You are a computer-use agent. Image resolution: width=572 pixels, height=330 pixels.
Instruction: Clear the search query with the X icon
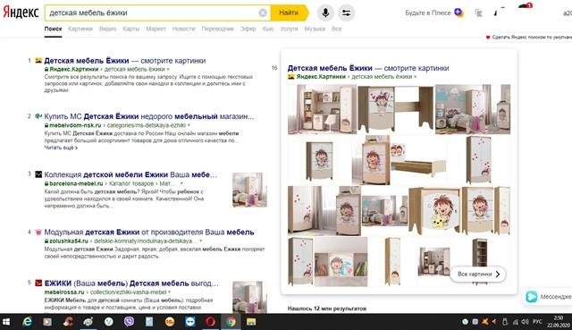pyautogui.click(x=263, y=13)
